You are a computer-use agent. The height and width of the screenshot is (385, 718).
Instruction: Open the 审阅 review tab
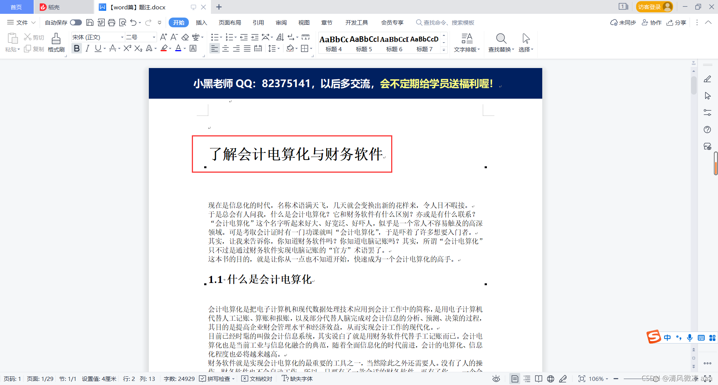[x=281, y=22]
